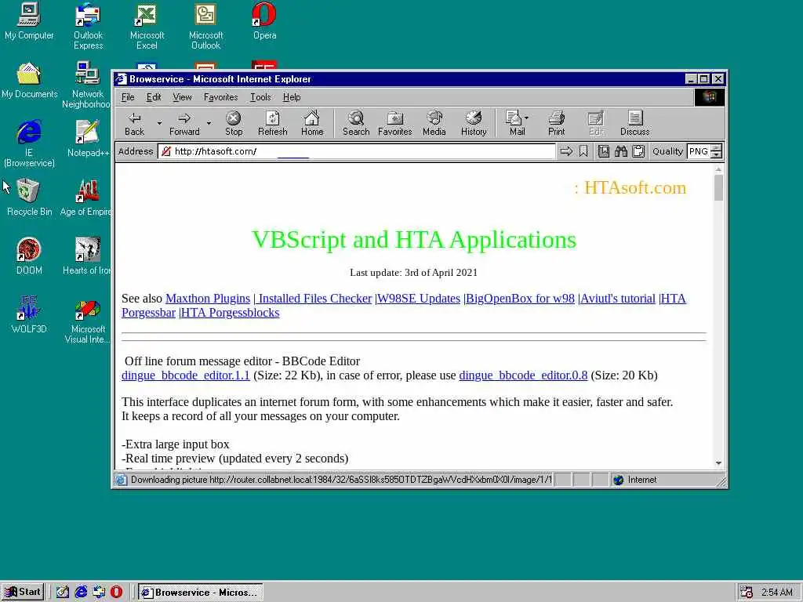The height and width of the screenshot is (602, 803).
Task: Click the page scroll-up arrow
Action: (x=718, y=169)
